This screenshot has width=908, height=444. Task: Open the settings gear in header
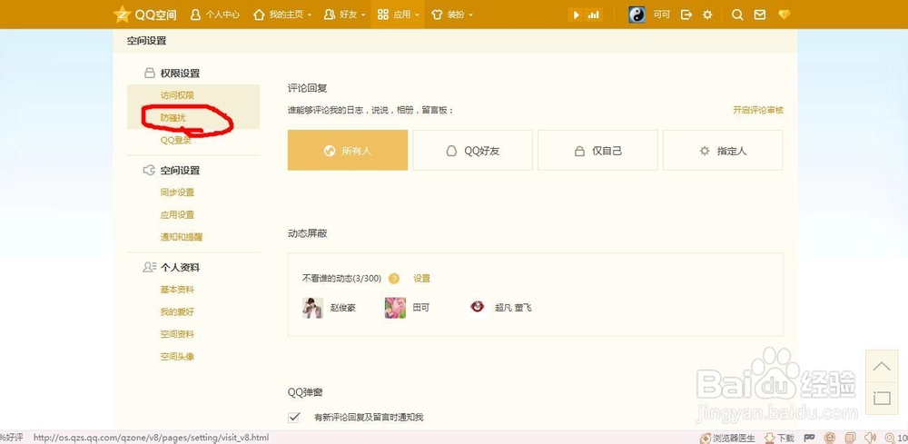(707, 15)
